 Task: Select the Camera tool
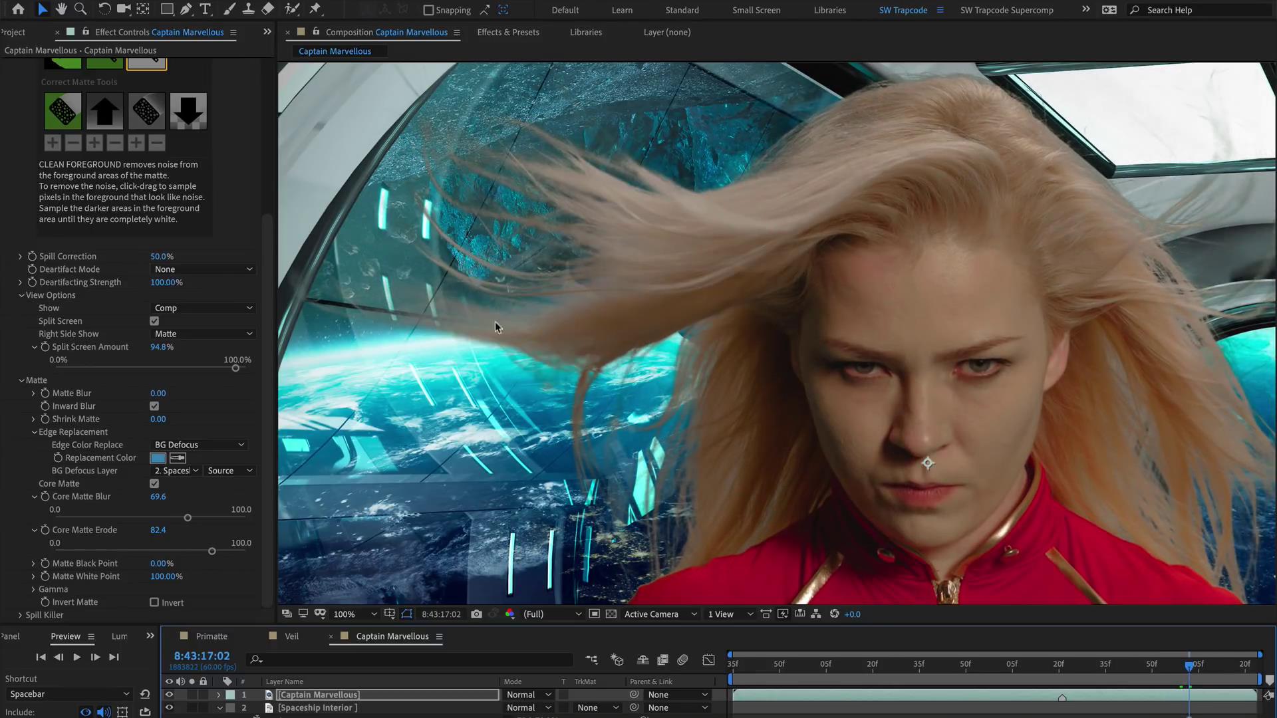(x=124, y=9)
